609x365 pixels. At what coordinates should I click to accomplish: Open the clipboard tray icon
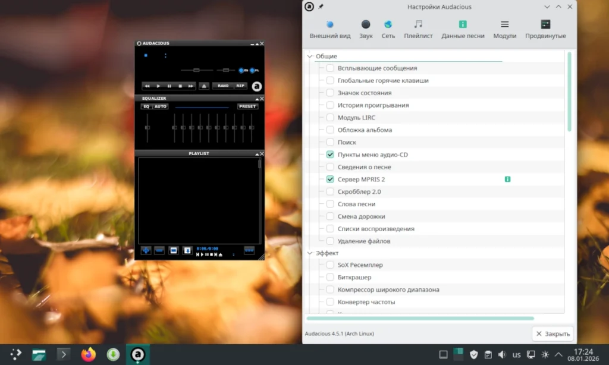[488, 354]
